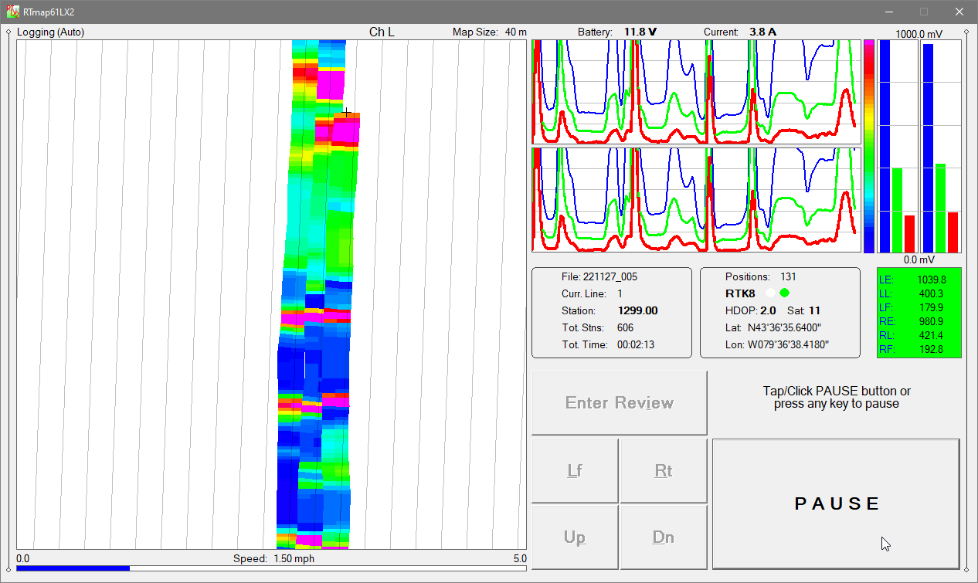Click the LL value 400.3
Image resolution: width=978 pixels, height=583 pixels.
(933, 293)
